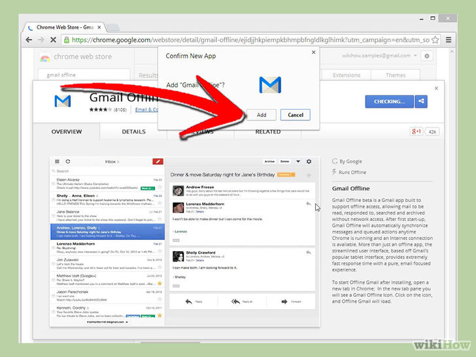The image size is (476, 357).
Task: Click the Gmail Offline app icon
Action: point(63,101)
